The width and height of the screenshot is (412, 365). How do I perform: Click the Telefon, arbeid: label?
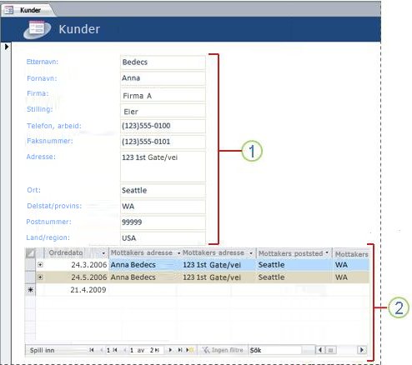point(54,126)
